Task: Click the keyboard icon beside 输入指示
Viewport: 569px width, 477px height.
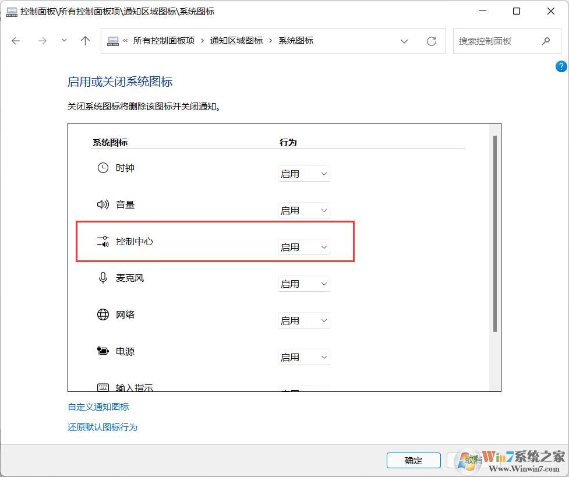Action: pos(103,387)
